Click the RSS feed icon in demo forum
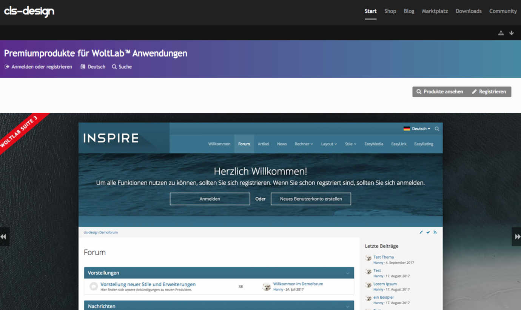The image size is (521, 310). [435, 232]
